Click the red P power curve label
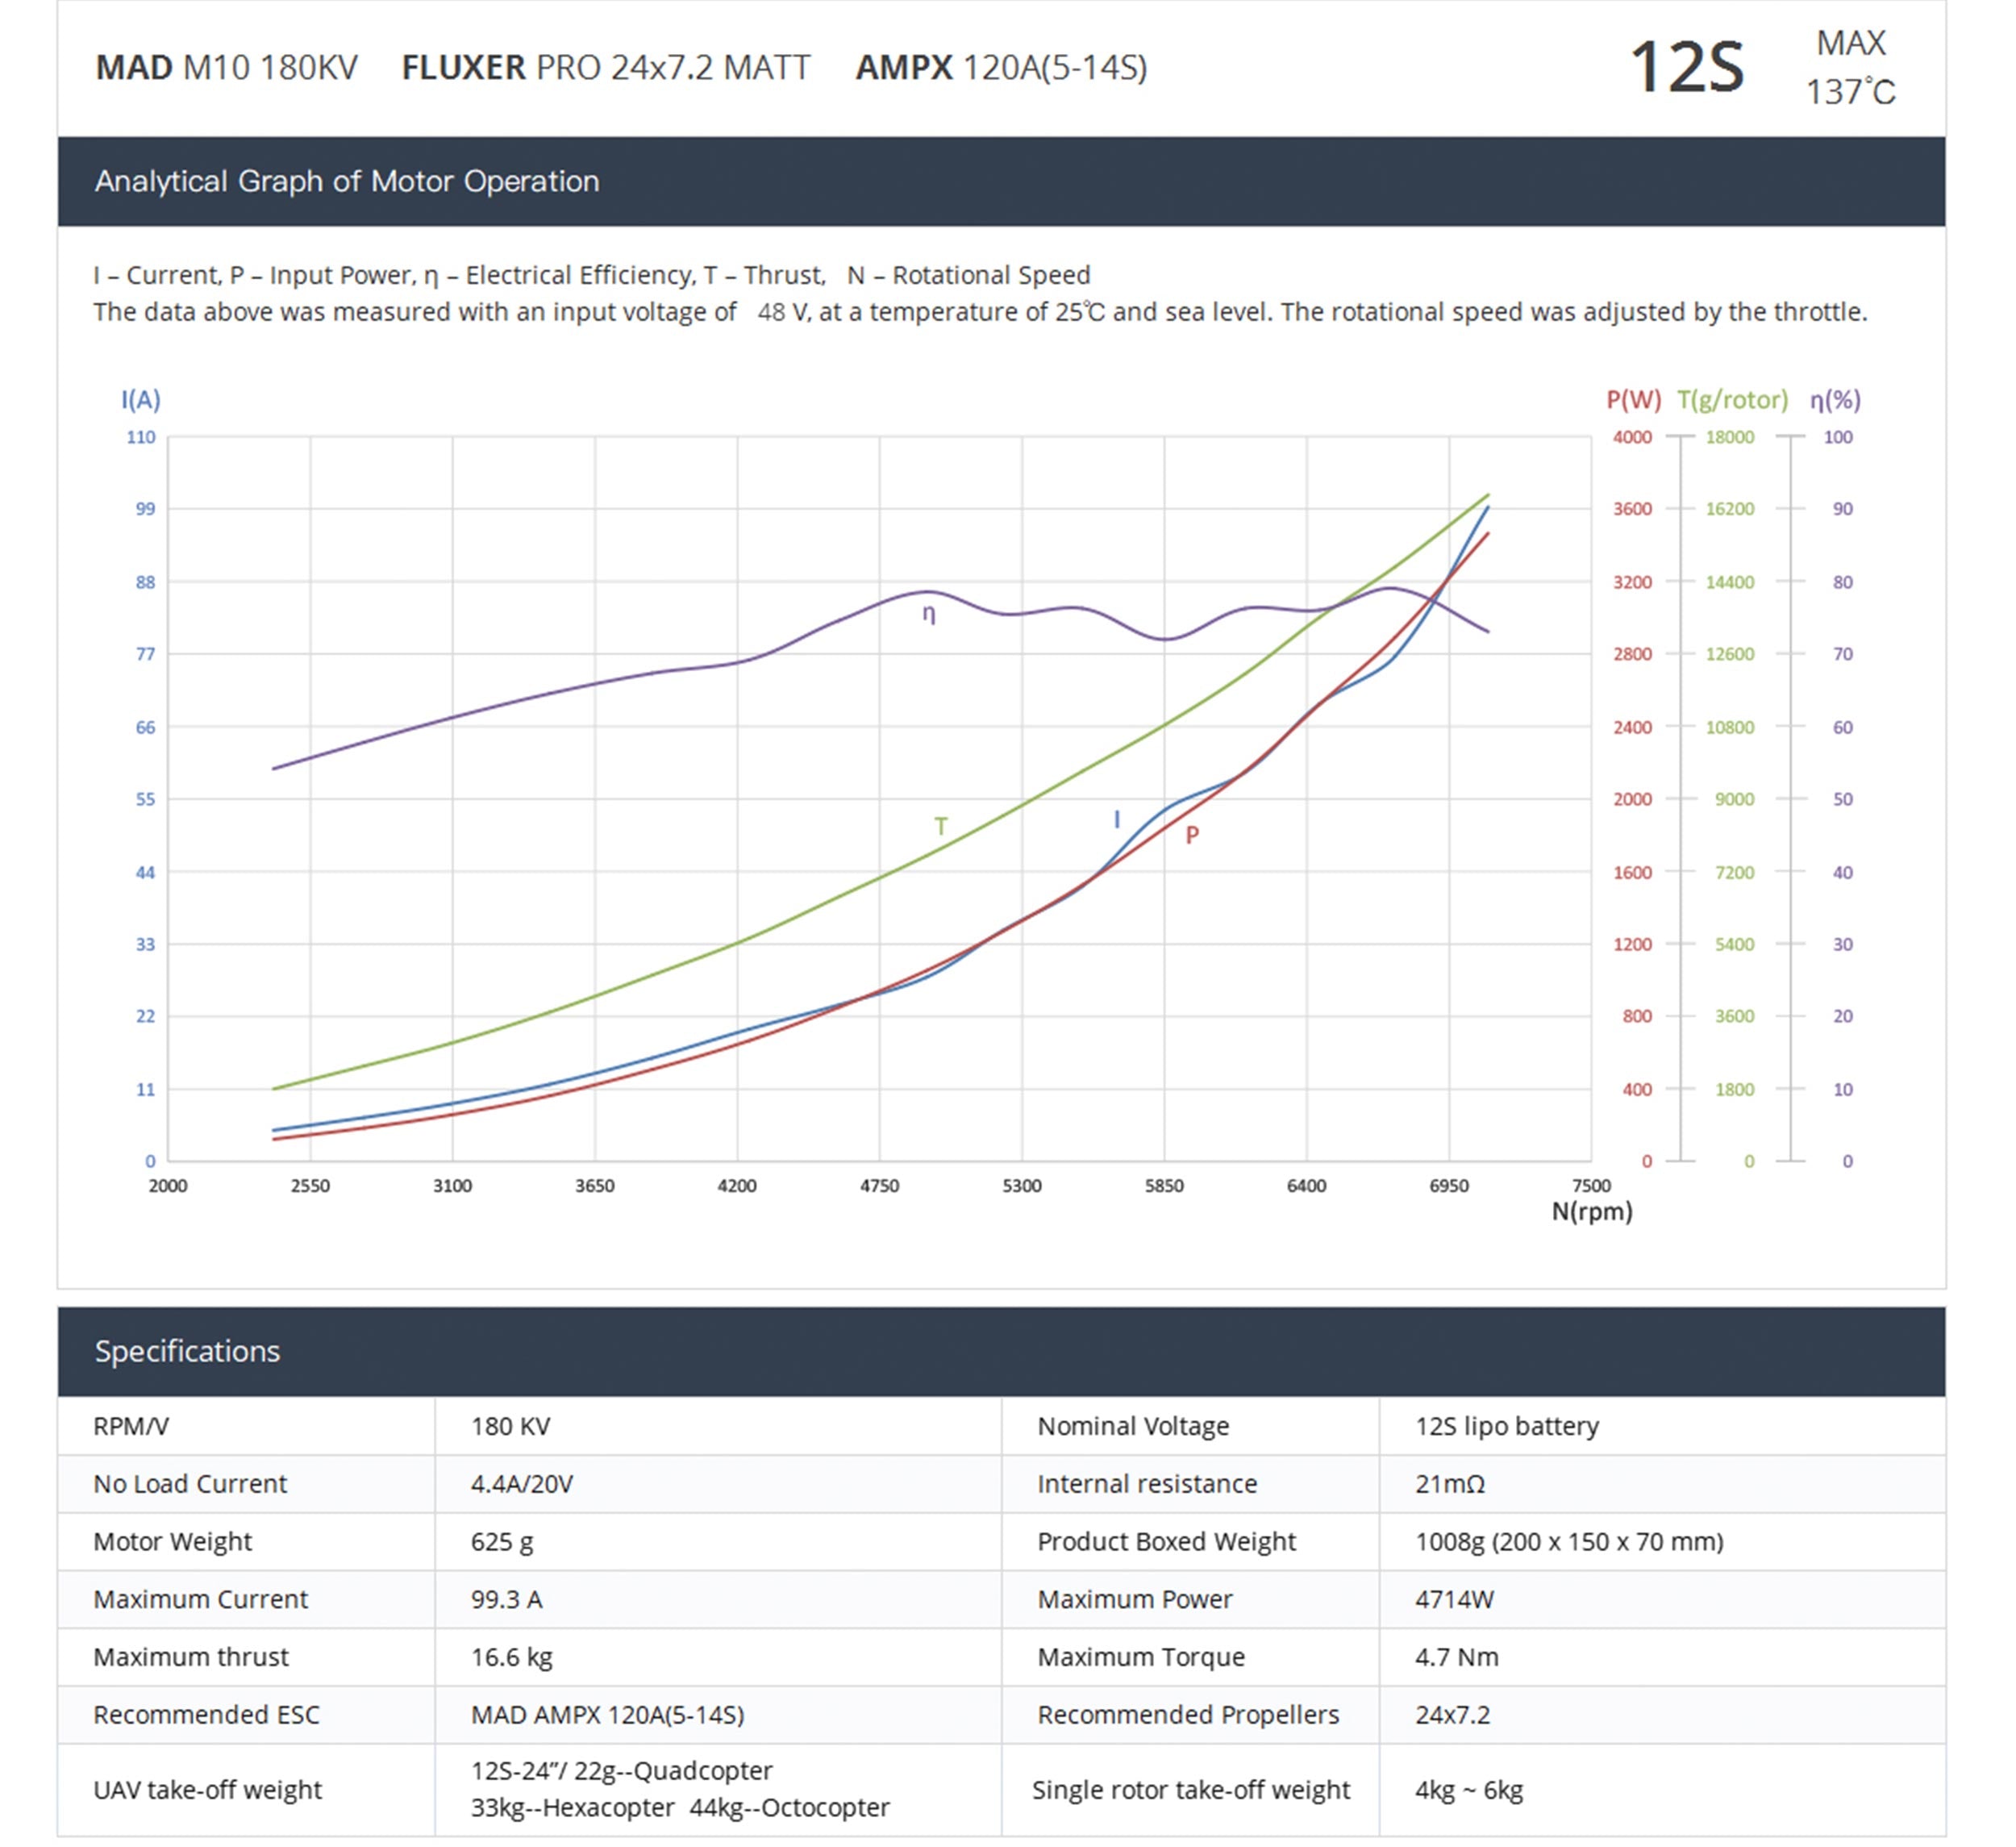The height and width of the screenshot is (1847, 2016). pos(1192,835)
